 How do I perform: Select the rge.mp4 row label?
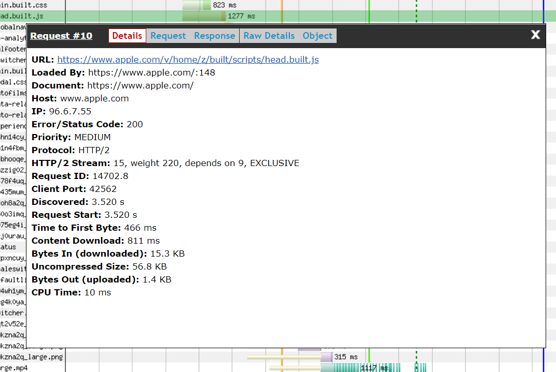click(x=13, y=368)
